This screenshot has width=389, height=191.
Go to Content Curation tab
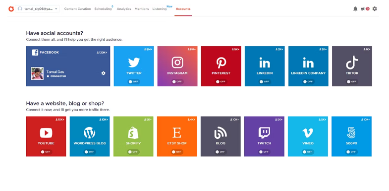tap(77, 9)
